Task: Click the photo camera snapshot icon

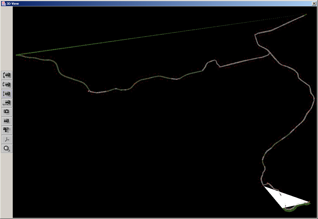Action: (x=7, y=112)
